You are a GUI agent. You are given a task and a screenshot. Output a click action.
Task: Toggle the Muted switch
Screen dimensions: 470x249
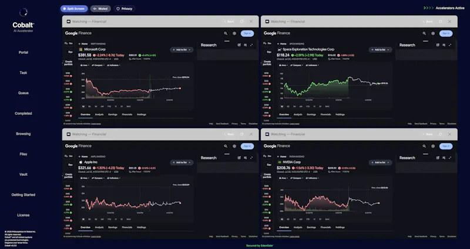coord(100,9)
